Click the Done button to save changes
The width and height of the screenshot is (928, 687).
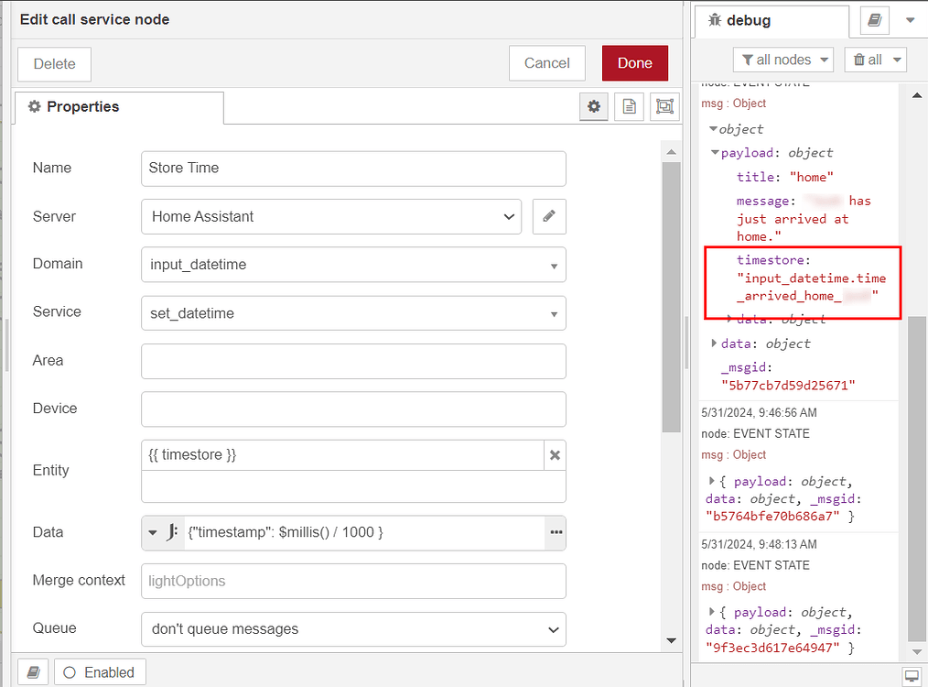(x=634, y=63)
